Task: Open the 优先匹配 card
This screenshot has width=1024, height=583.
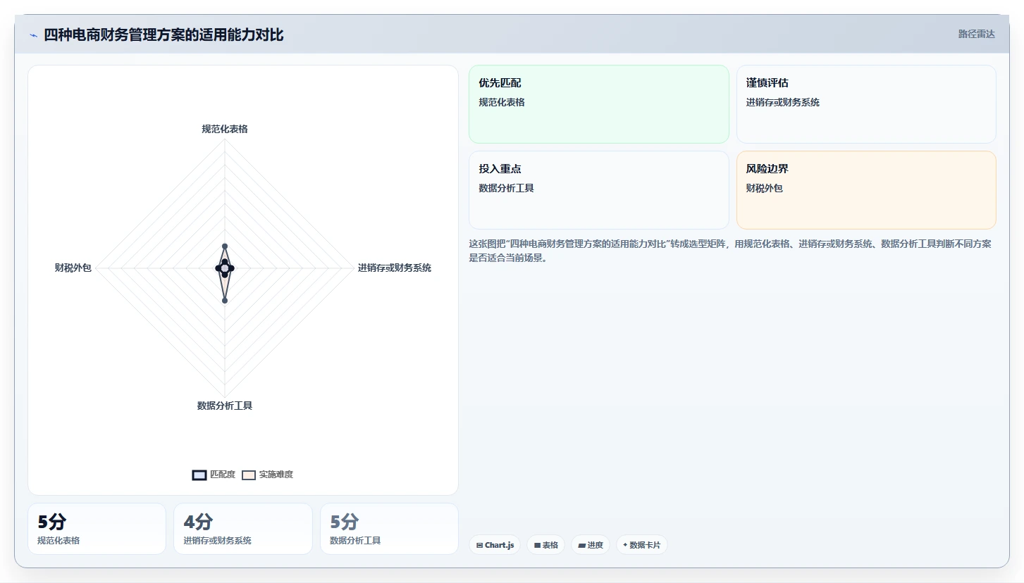Action: [x=598, y=104]
